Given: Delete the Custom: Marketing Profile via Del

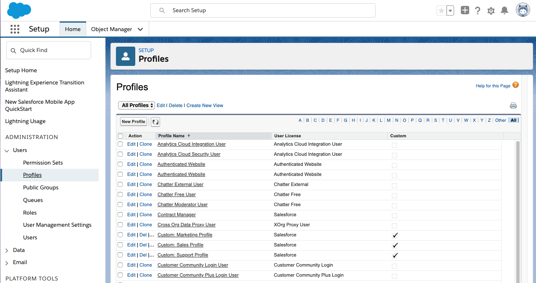Looking at the screenshot, I should click(x=143, y=235).
